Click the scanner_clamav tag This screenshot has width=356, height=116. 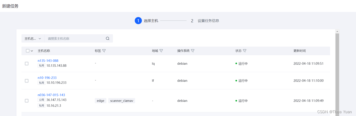click(122, 101)
